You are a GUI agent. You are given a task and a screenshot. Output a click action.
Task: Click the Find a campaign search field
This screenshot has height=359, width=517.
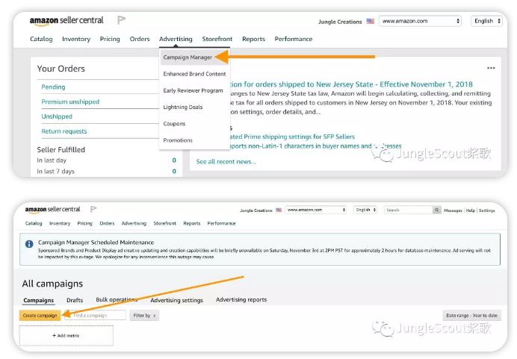(99, 316)
